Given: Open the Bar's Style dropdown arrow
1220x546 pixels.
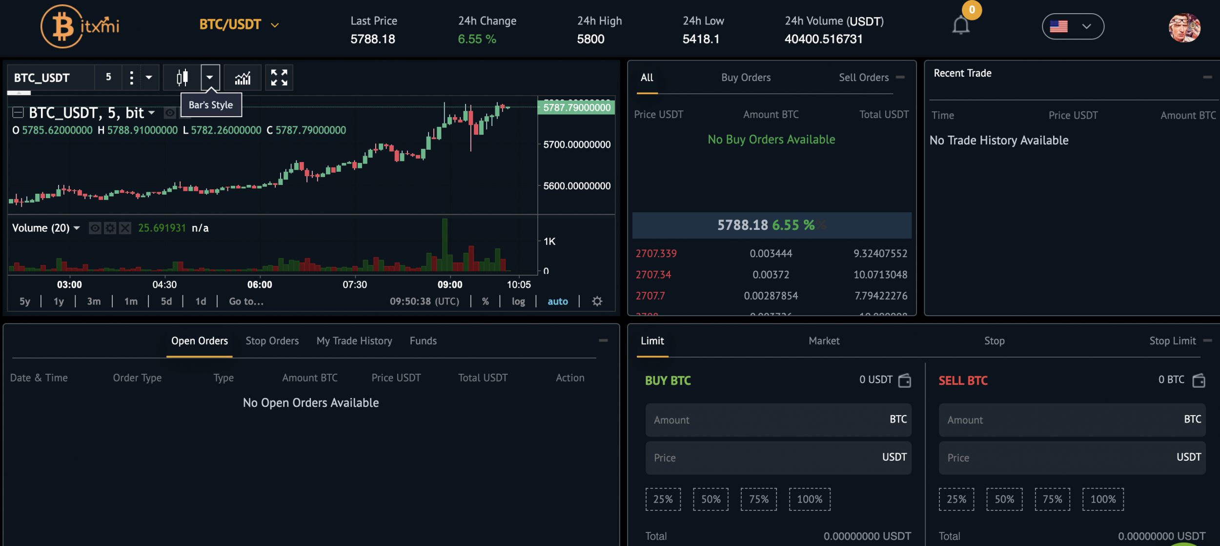Looking at the screenshot, I should (x=210, y=78).
